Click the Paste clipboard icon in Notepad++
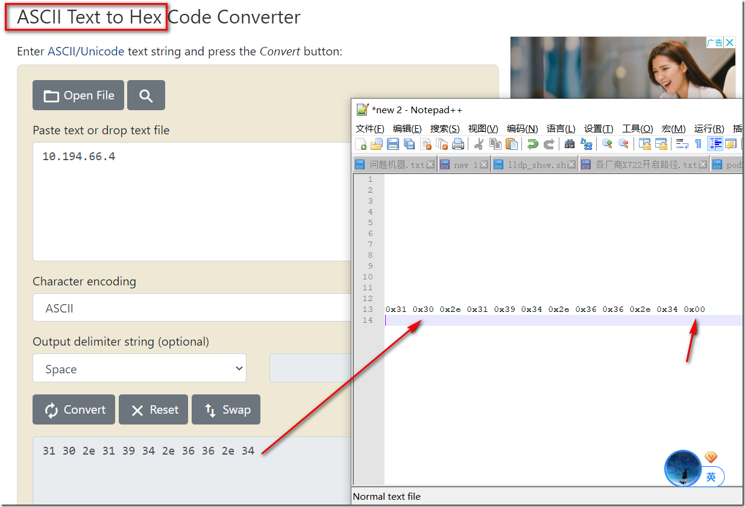745x507 pixels. 512,144
